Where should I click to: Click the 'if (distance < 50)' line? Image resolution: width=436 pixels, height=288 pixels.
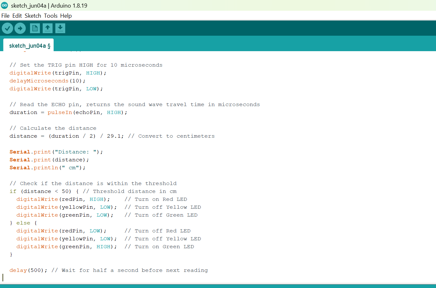44,191
